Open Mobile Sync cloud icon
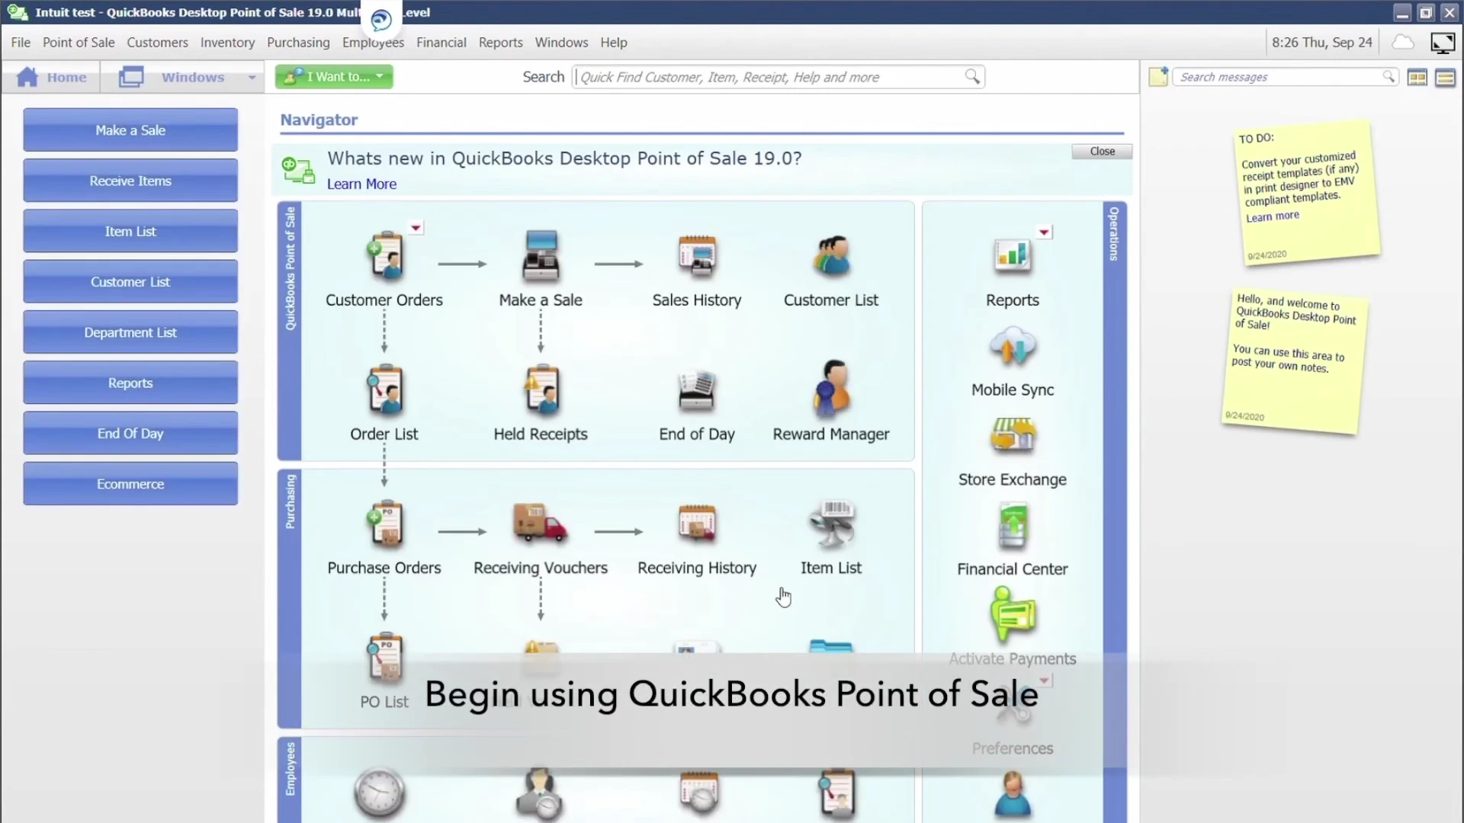1464x823 pixels. tap(1013, 346)
